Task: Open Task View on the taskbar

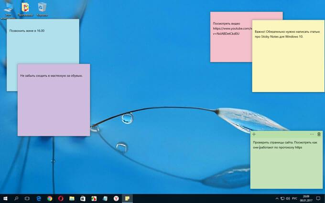Action: click(27, 198)
